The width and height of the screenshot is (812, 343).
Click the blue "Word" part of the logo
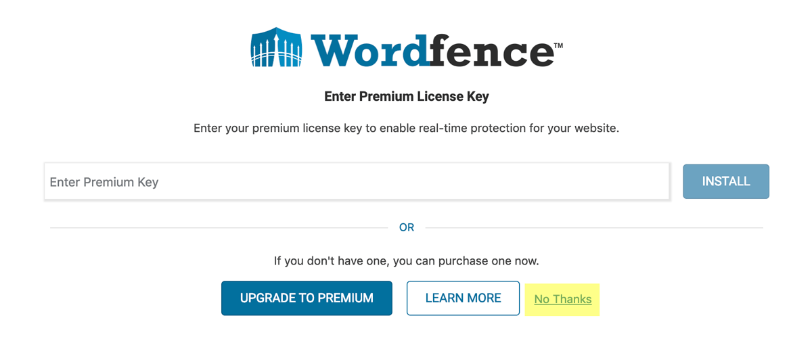(x=370, y=49)
